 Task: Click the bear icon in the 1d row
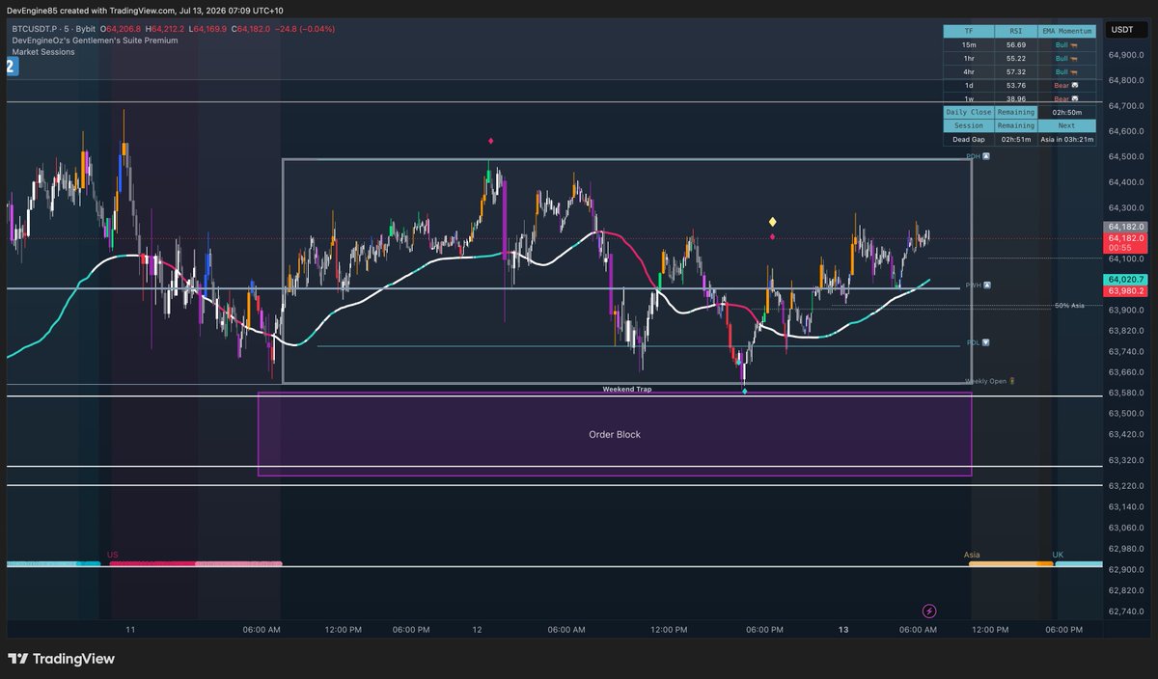click(1075, 85)
